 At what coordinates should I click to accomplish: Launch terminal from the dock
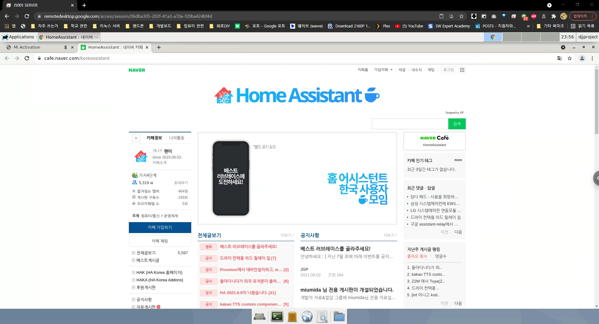tap(277, 317)
